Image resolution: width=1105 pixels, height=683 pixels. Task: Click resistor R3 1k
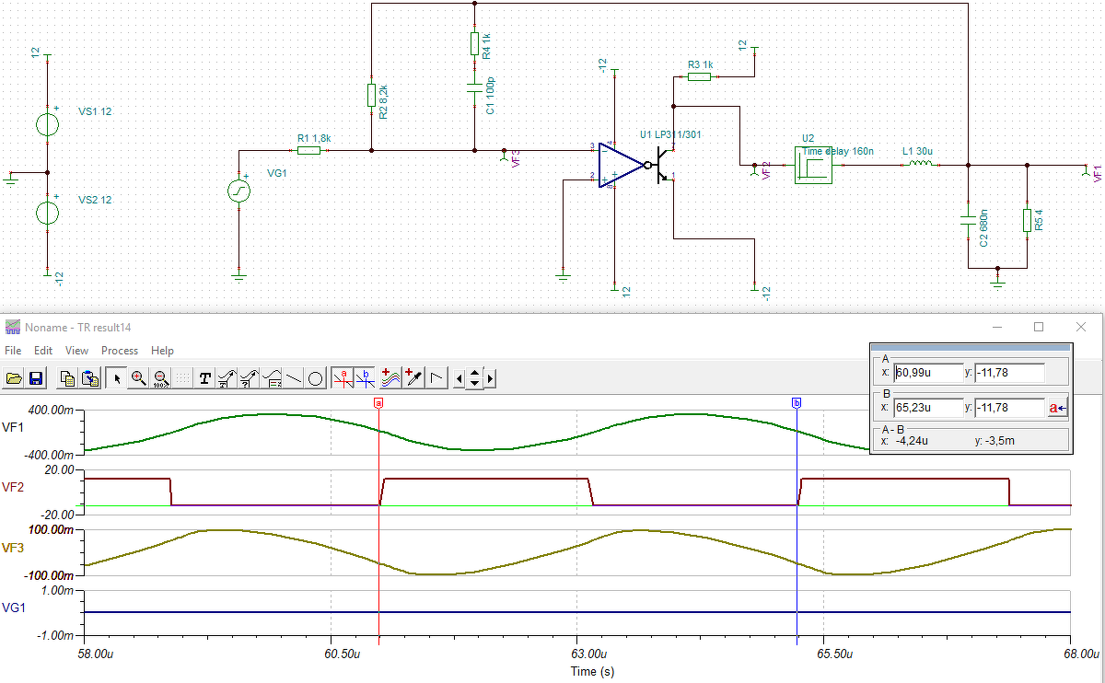(x=699, y=77)
